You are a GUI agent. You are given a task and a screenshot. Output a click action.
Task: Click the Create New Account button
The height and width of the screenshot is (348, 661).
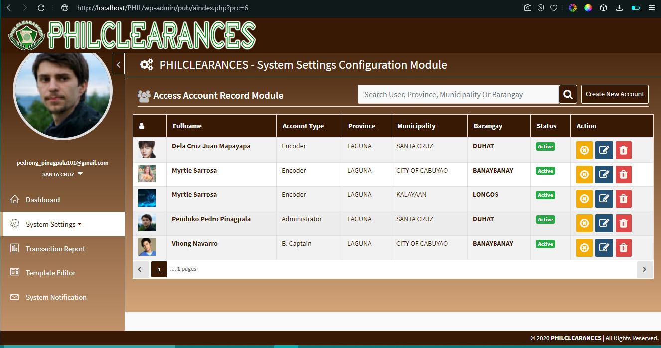614,94
